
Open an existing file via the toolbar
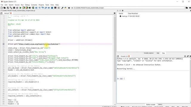point(5,8)
